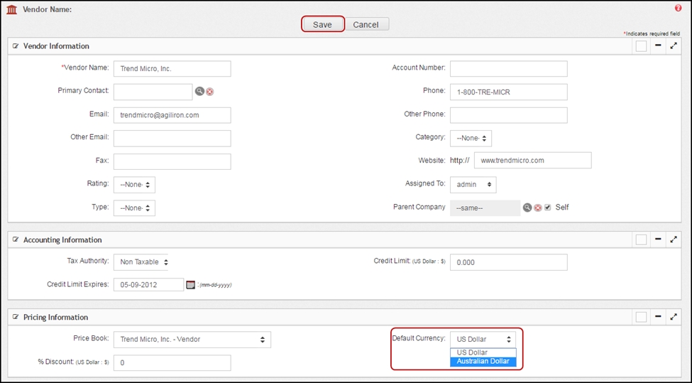Open the Tax Authority dropdown

point(141,262)
